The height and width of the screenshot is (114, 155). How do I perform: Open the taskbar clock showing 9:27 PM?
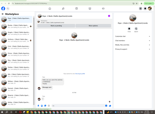(147, 112)
